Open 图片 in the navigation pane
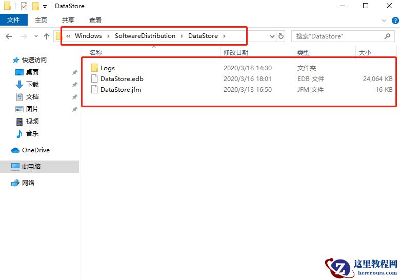400x279 pixels. coord(32,109)
